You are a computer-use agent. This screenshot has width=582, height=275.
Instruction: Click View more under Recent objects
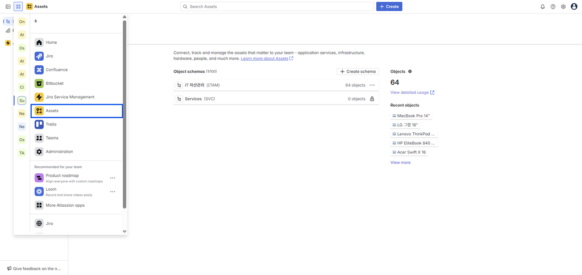pos(401,163)
